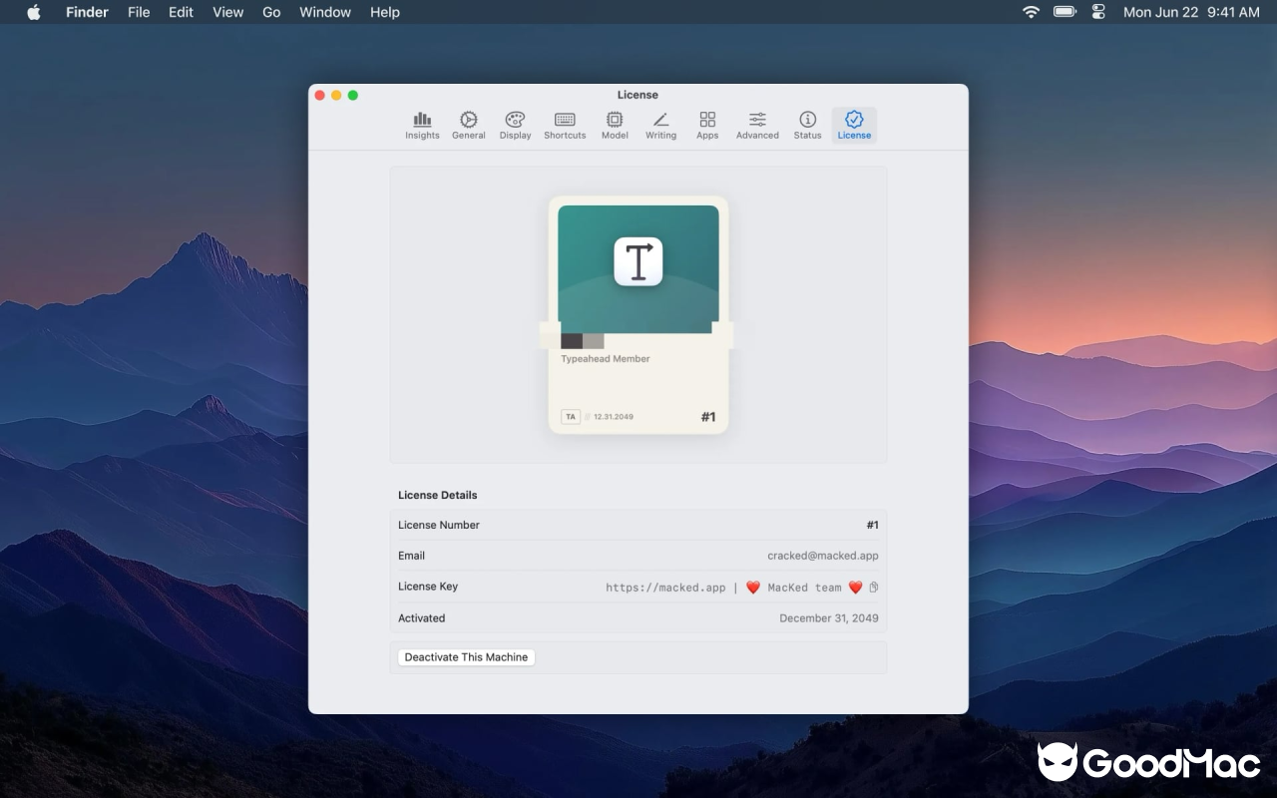Close the License window
This screenshot has height=798, width=1277.
(320, 95)
